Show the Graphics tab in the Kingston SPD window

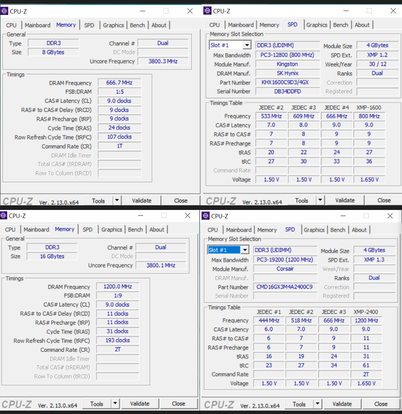click(x=317, y=25)
